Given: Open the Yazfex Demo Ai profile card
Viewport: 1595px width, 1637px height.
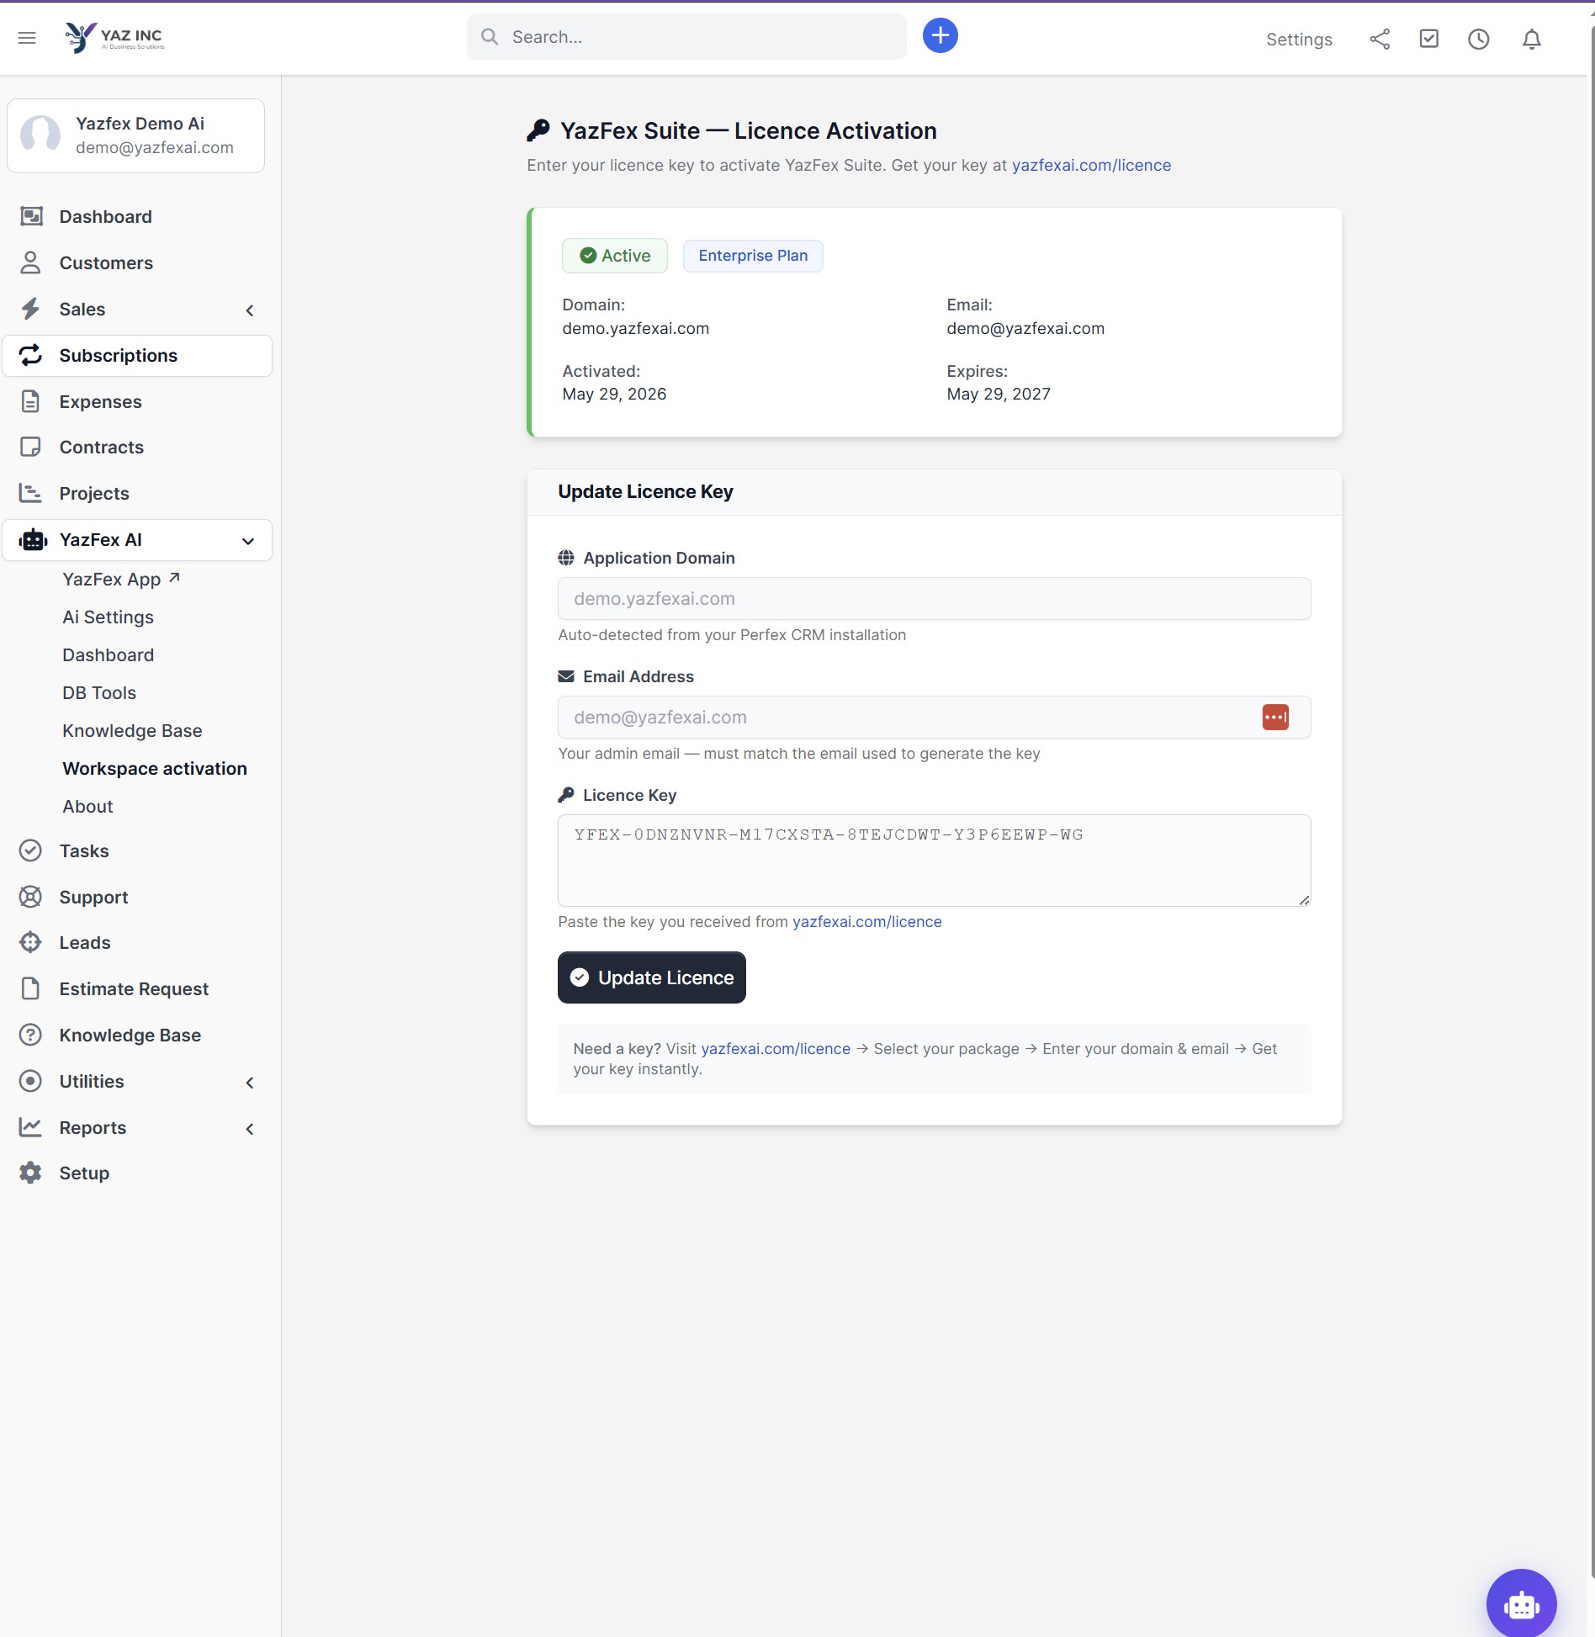Looking at the screenshot, I should pyautogui.click(x=135, y=135).
